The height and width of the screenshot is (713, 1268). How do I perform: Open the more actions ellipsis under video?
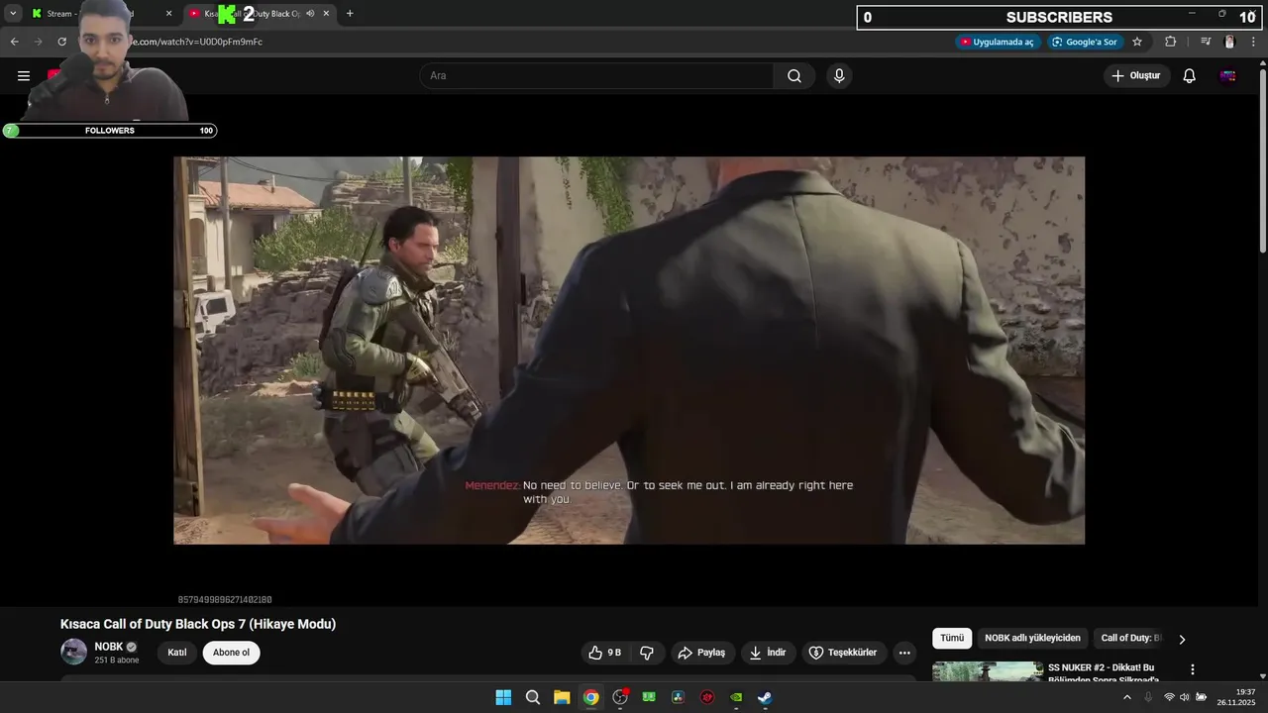[x=903, y=653]
